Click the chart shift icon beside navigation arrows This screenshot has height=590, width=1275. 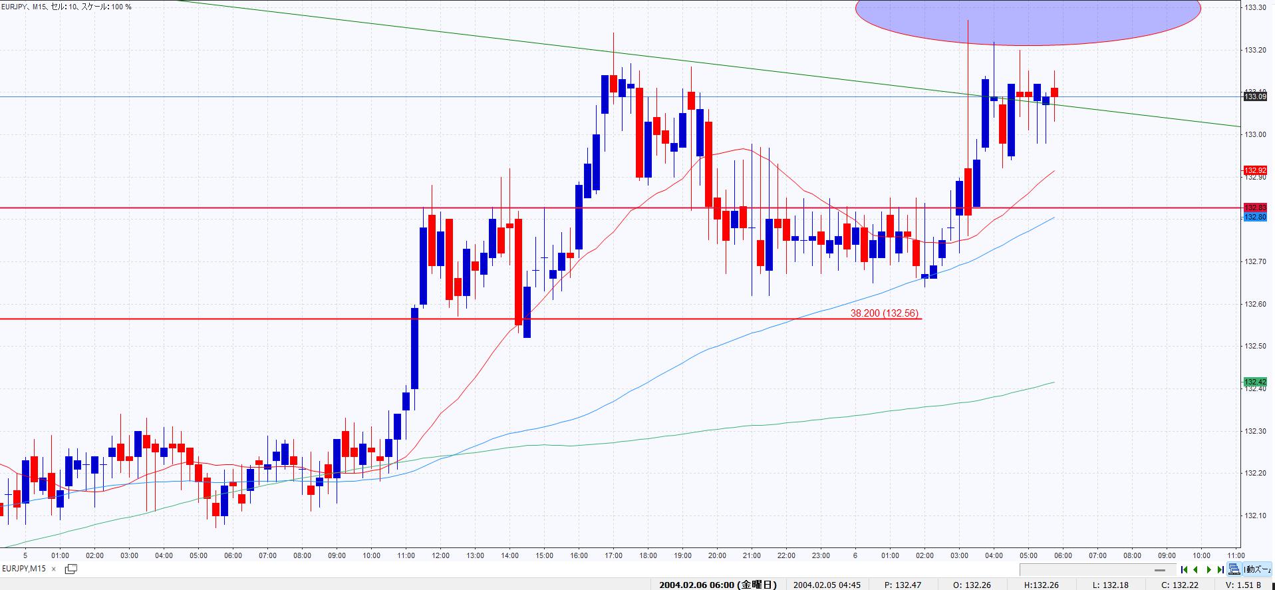pyautogui.click(x=1234, y=569)
